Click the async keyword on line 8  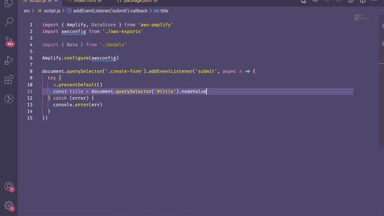(x=229, y=71)
